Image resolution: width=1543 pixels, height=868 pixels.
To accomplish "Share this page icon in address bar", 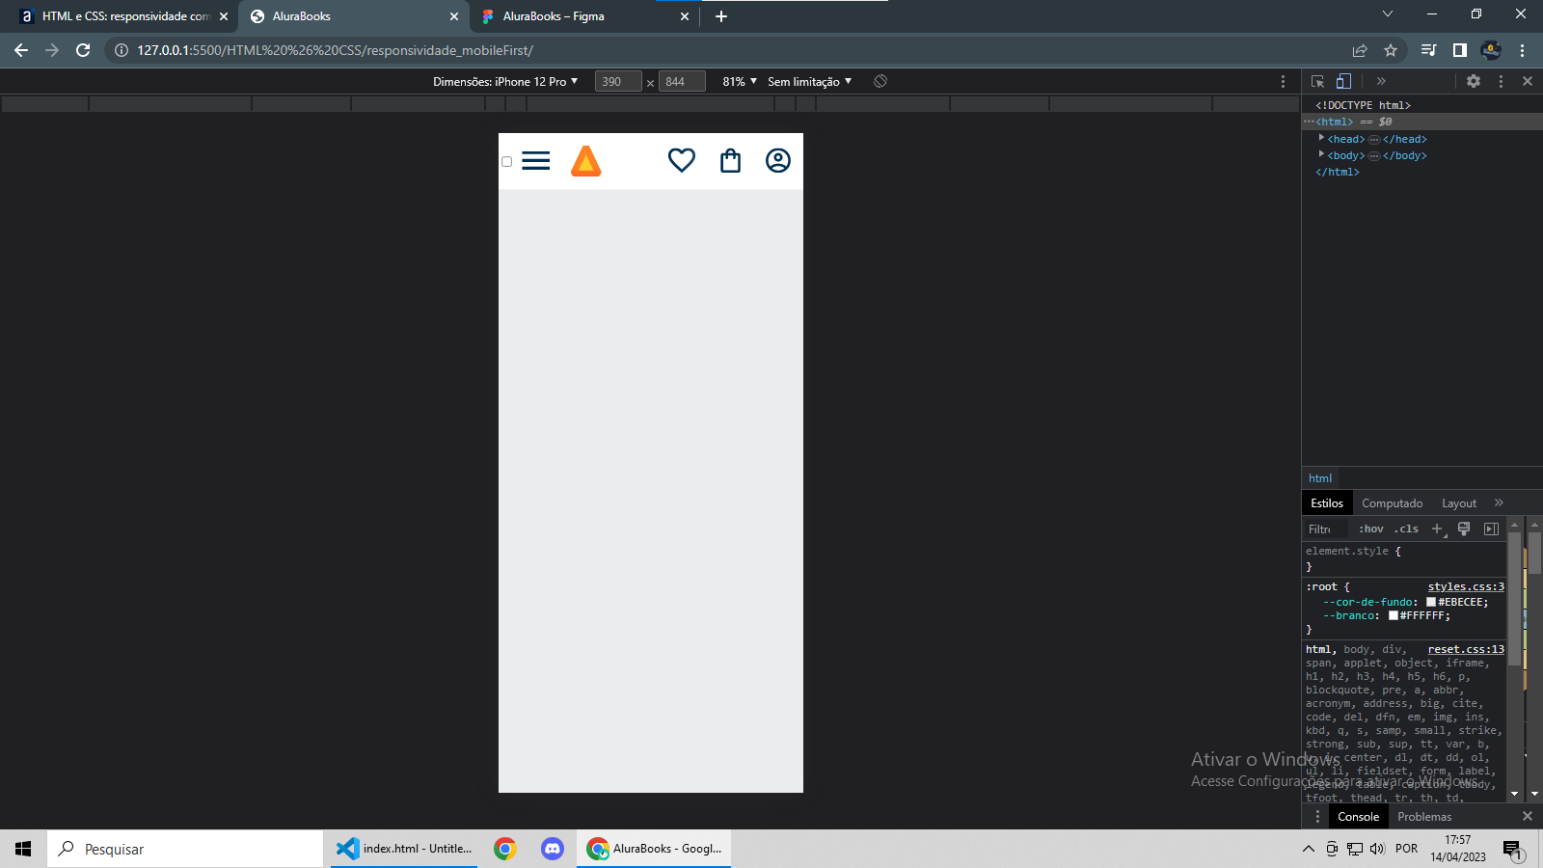I will 1360,50.
